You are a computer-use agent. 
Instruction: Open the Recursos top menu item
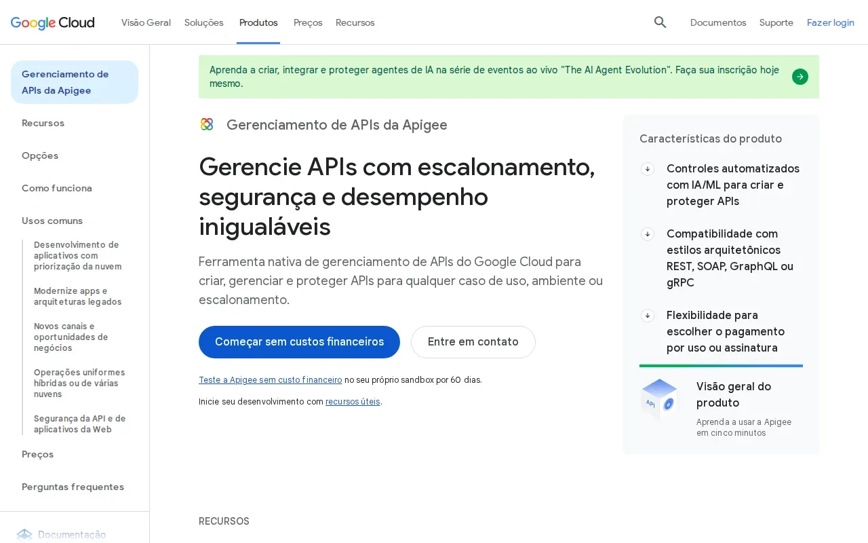coord(355,22)
